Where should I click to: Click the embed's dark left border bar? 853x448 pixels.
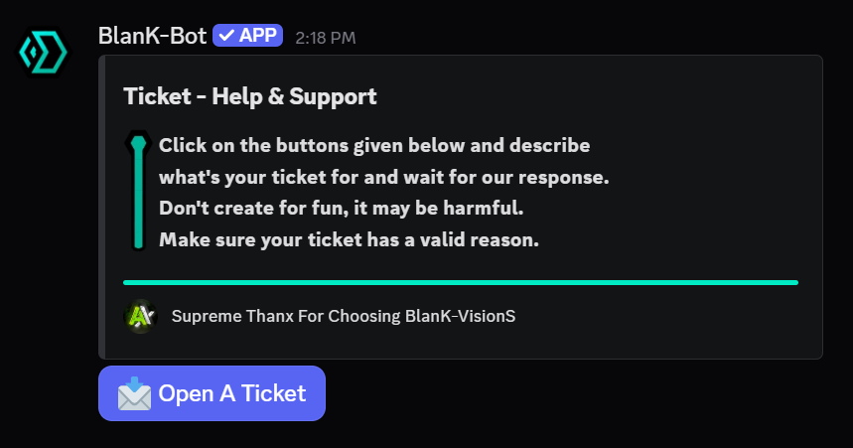click(102, 207)
